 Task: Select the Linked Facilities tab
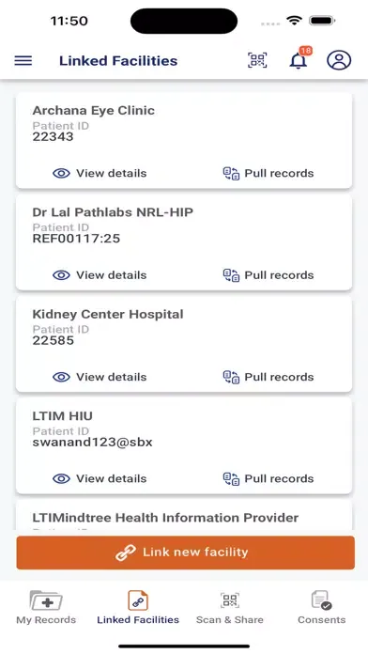138,607
